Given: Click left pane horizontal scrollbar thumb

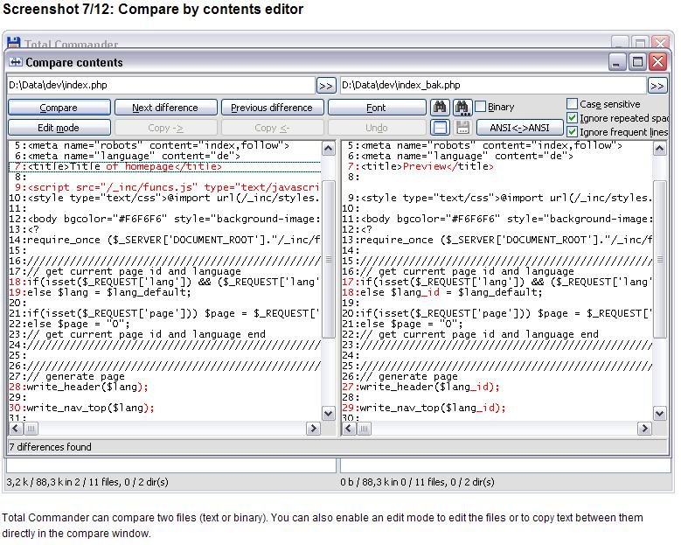Looking at the screenshot, I should (31, 429).
